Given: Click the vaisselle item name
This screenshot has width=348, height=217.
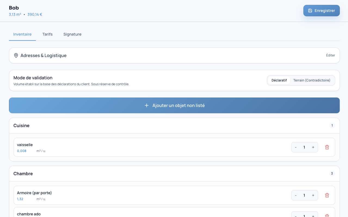Looking at the screenshot, I should (x=25, y=145).
